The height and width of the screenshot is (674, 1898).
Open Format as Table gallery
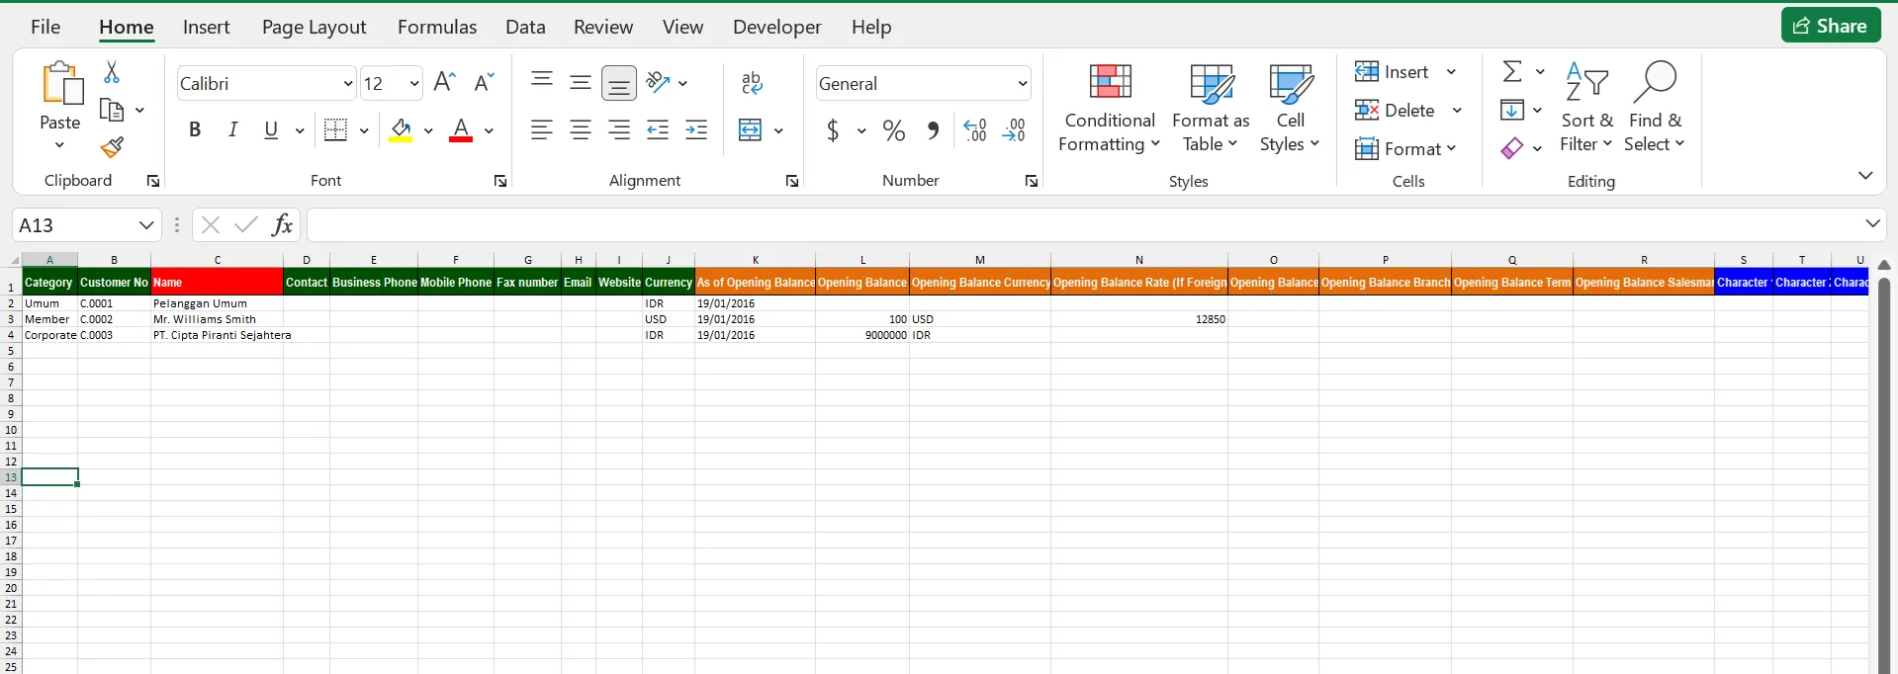1211,108
